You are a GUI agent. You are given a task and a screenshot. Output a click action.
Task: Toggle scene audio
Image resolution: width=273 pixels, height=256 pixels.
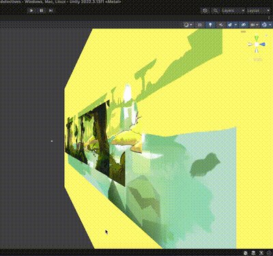(x=220, y=25)
